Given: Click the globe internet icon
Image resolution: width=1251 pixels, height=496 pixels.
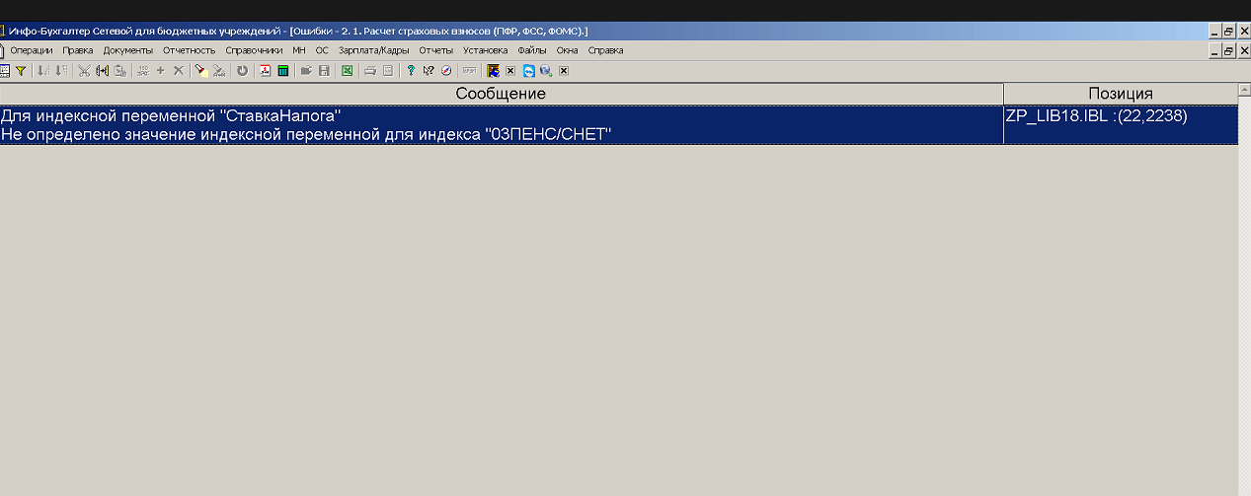Looking at the screenshot, I should [546, 71].
